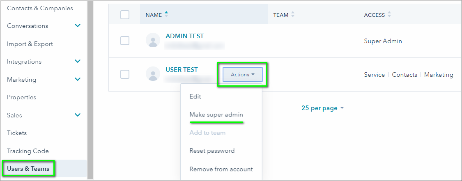
Task: Sort by ACCESS column arrow icon
Action: (389, 15)
